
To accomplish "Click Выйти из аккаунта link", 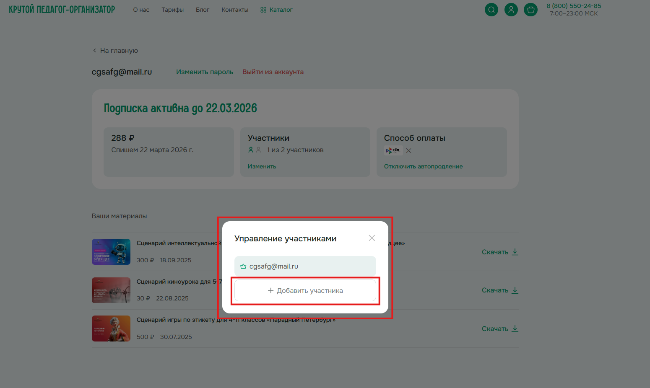I will [273, 72].
